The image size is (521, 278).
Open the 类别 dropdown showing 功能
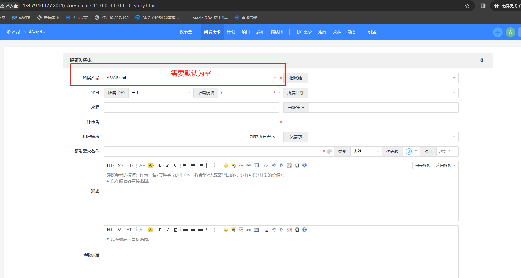point(366,151)
